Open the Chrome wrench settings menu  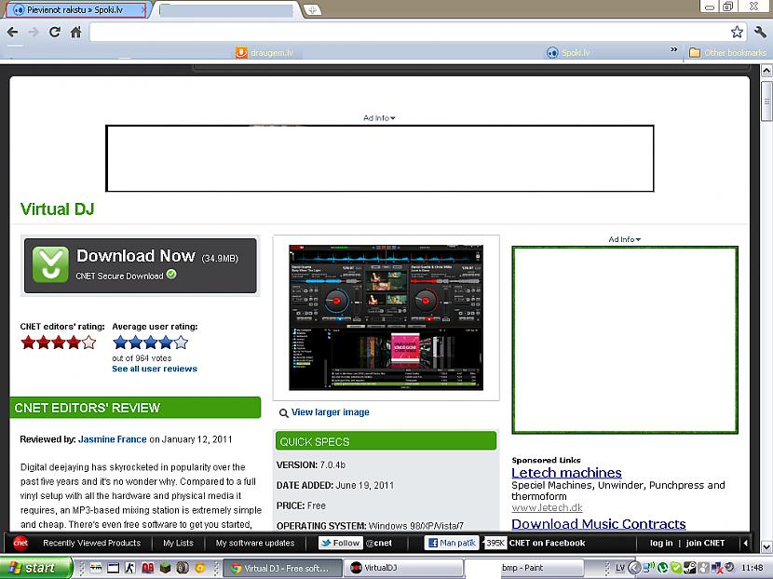click(x=760, y=32)
